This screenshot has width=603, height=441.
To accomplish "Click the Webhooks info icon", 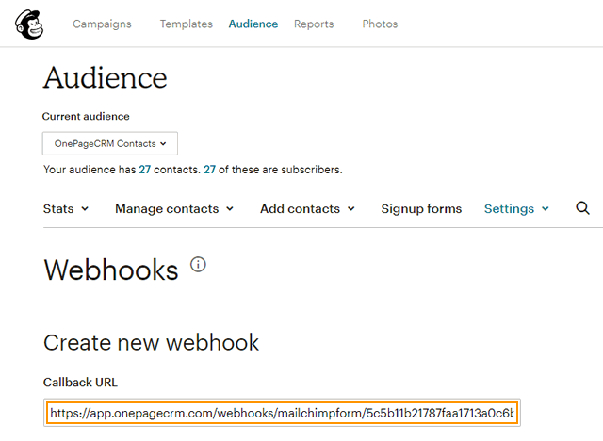I will [198, 265].
